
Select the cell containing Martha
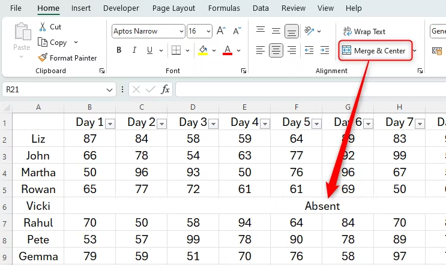coord(38,173)
